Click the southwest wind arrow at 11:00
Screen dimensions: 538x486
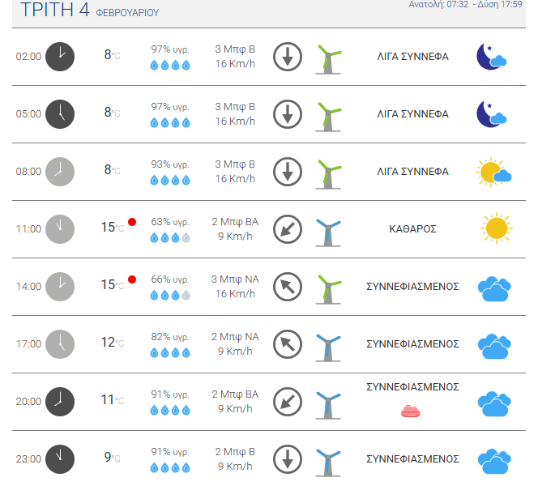point(288,229)
